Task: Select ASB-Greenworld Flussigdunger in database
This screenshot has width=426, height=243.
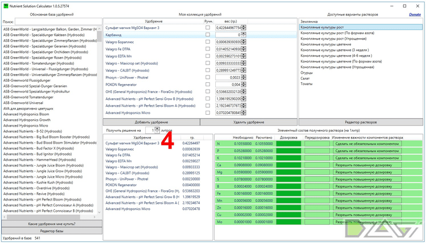Action: point(27,81)
